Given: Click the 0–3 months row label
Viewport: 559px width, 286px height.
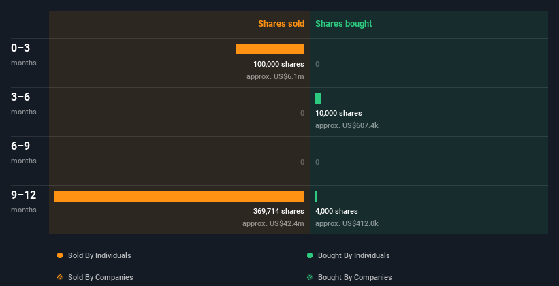Looking at the screenshot, I should (24, 54).
